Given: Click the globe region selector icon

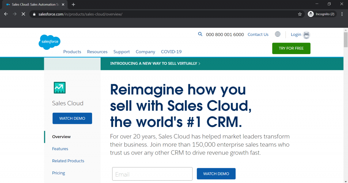Looking at the screenshot, I should 277,34.
